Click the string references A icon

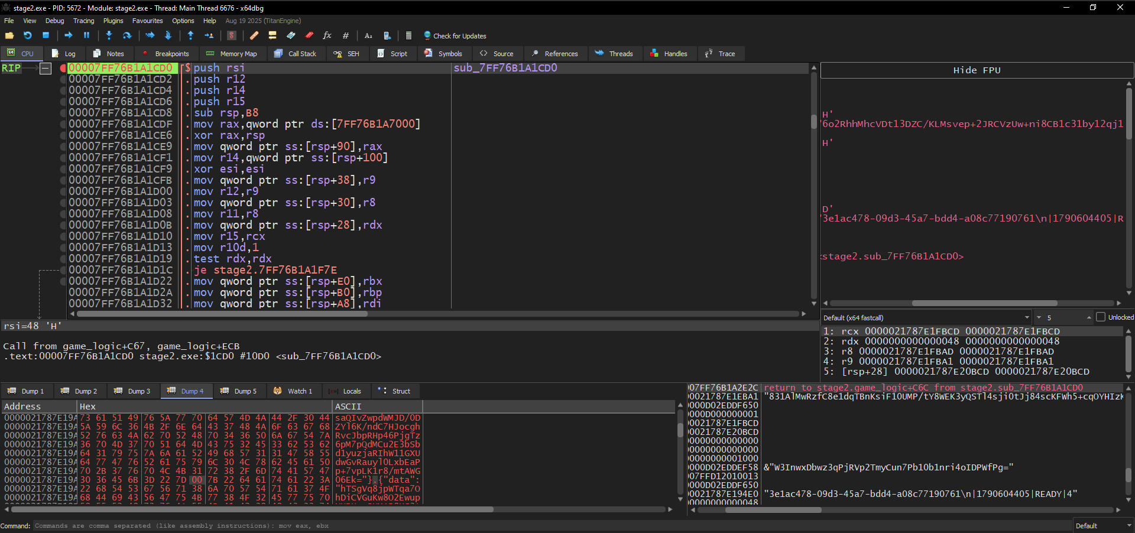(x=368, y=35)
